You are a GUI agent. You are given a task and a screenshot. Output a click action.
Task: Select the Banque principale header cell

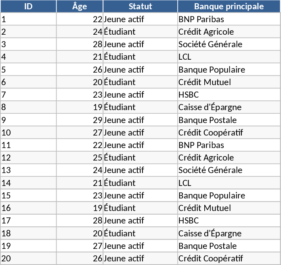[229, 6]
